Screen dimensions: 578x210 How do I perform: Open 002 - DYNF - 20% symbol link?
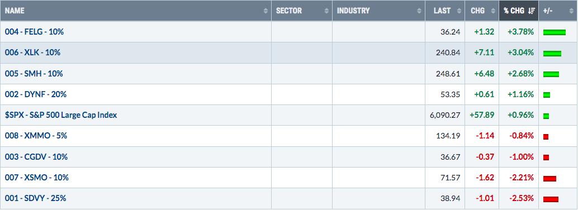click(x=36, y=94)
